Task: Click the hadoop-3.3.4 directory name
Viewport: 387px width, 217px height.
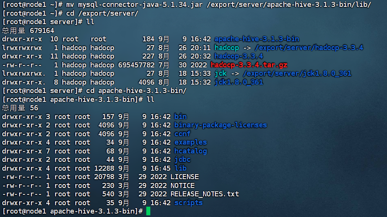Action: (x=239, y=56)
